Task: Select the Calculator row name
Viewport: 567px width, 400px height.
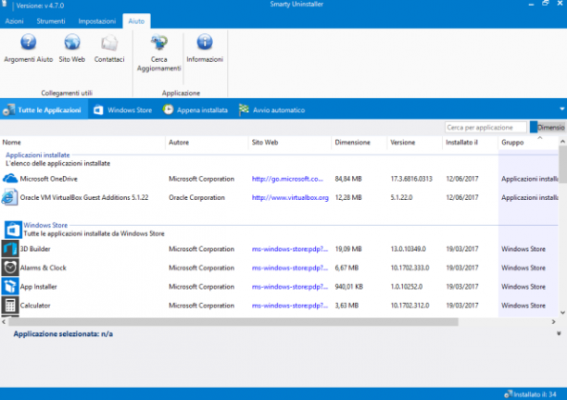Action: pos(35,306)
